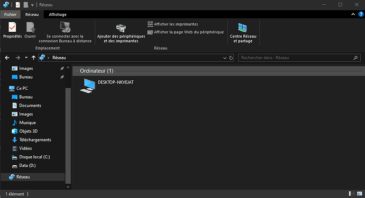Screen dimensions: 365x198
Task: Refresh the Réseau view
Action: 231,58
